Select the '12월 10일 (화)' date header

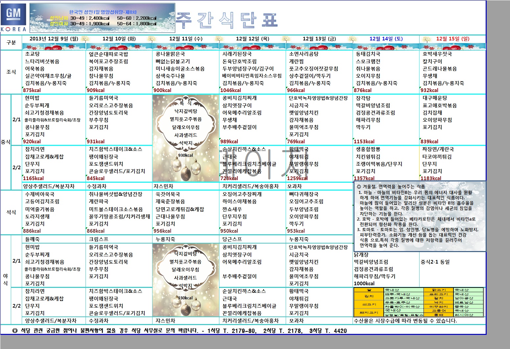(119, 39)
